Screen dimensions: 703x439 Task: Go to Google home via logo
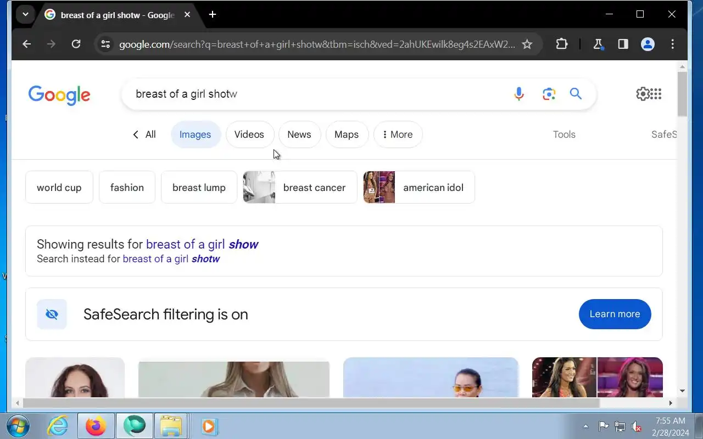click(x=59, y=95)
